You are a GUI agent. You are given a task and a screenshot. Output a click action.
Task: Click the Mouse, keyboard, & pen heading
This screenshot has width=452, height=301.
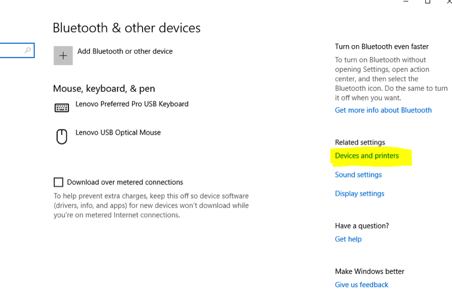[104, 89]
